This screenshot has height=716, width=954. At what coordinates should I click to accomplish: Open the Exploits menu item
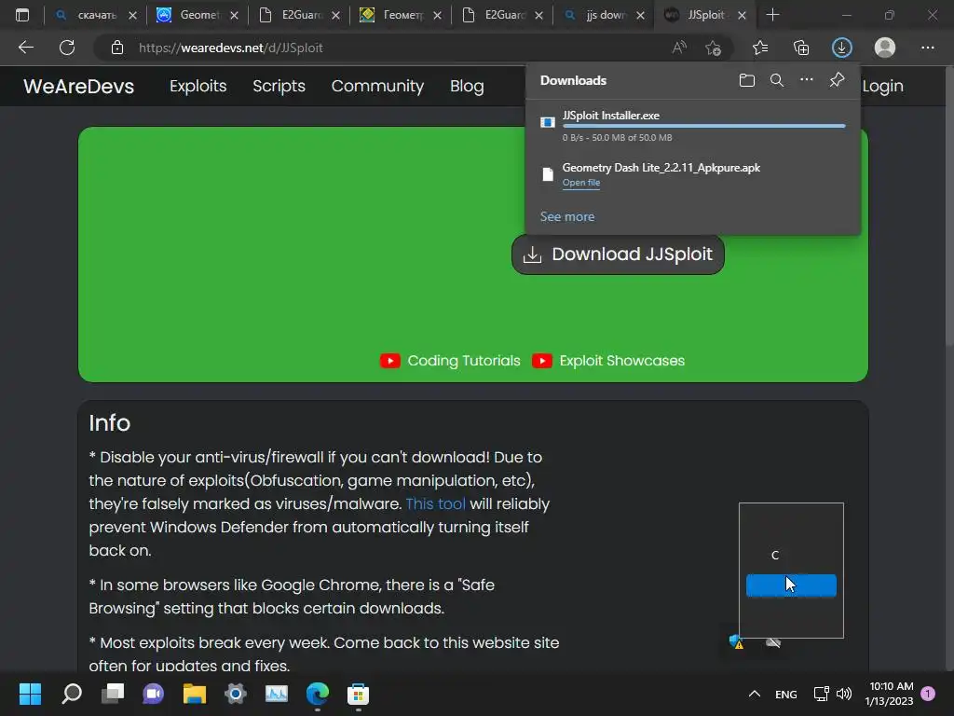pos(198,86)
